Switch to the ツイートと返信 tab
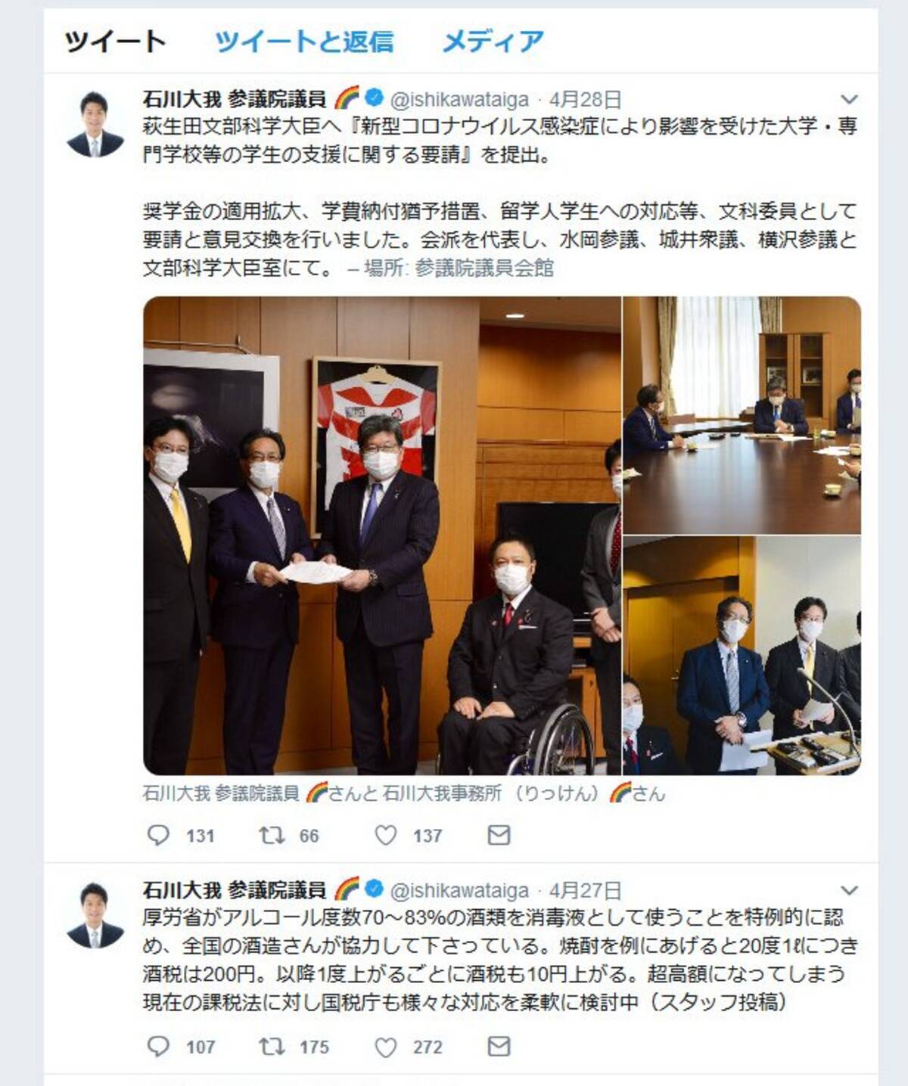 (304, 42)
